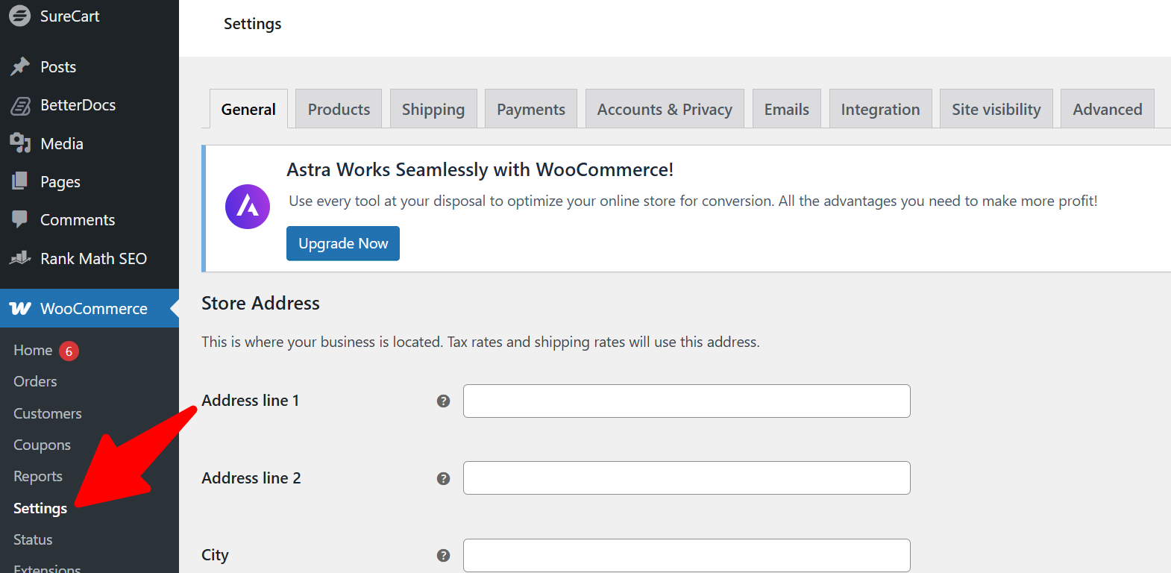
Task: Click help icon beside Address line 2
Action: tap(443, 478)
